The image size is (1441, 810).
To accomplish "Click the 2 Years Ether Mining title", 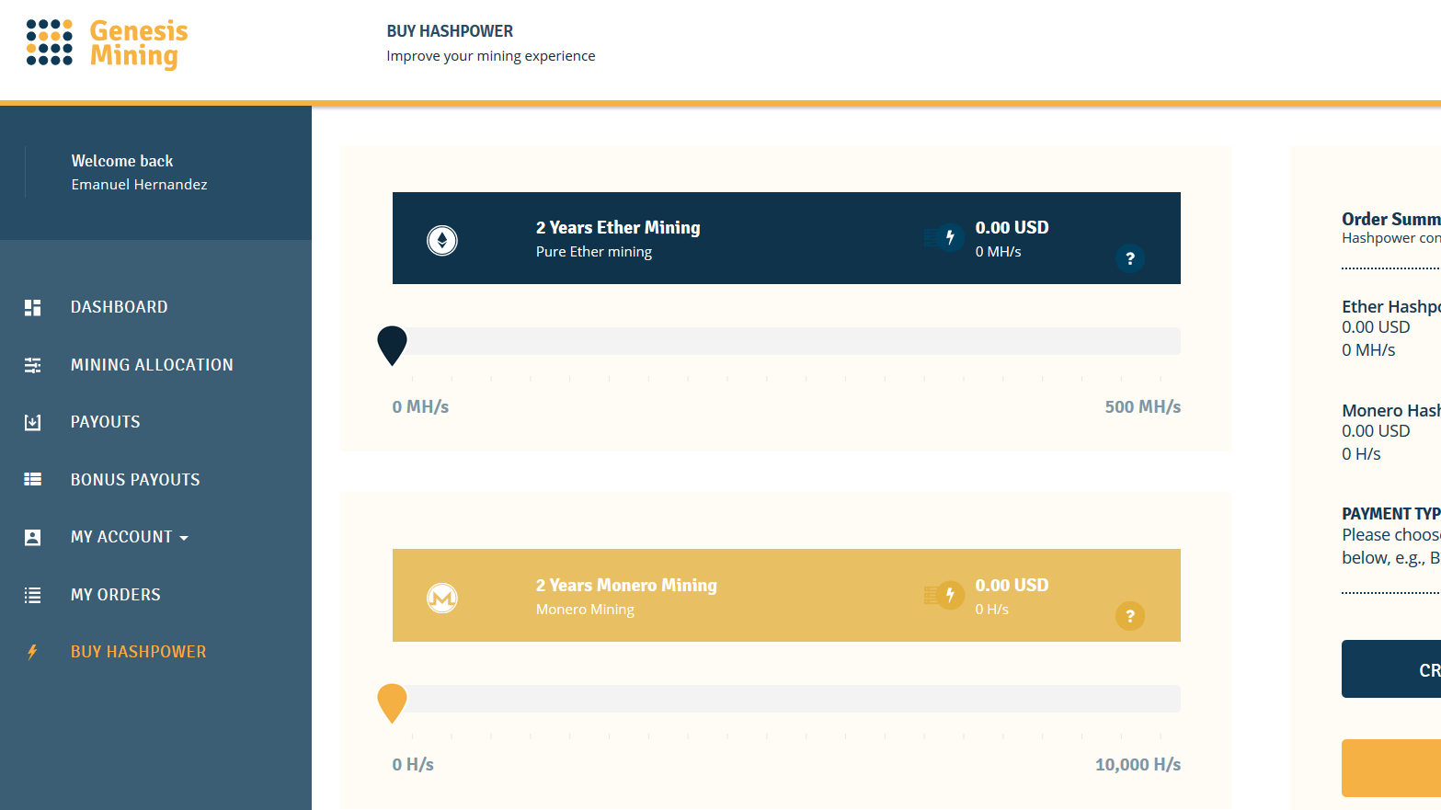I will click(x=618, y=227).
